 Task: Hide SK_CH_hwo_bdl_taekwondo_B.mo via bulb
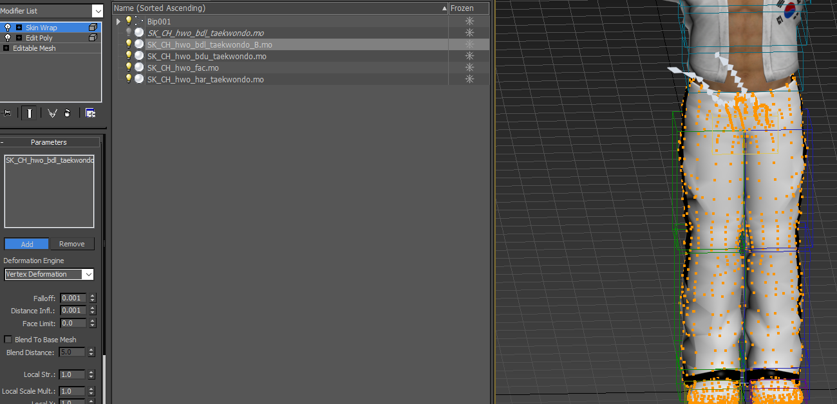[129, 44]
